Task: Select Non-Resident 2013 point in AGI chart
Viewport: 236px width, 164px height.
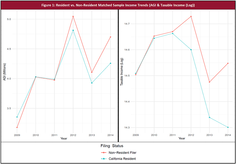Action: click(92, 72)
